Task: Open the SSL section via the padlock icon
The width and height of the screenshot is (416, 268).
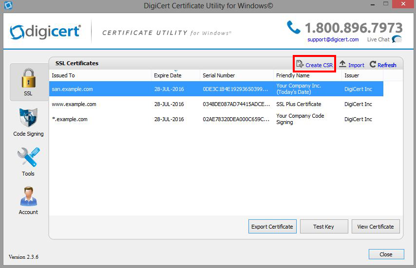Action: pyautogui.click(x=29, y=78)
